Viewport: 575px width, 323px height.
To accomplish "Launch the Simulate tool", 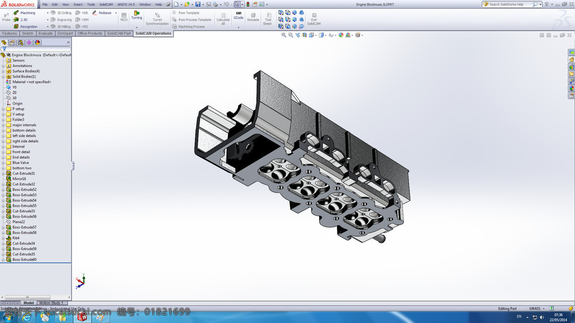I will 253,17.
